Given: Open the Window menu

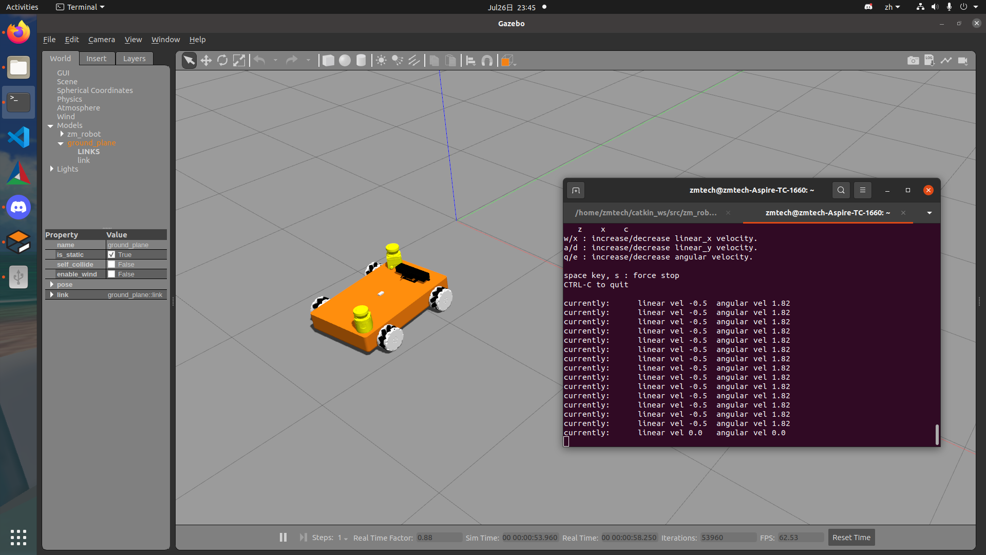Looking at the screenshot, I should click(x=165, y=40).
